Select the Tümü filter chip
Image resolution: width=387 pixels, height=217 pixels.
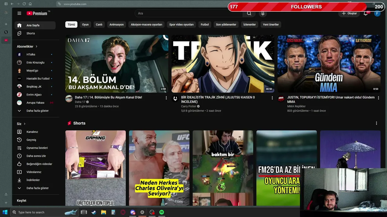tap(71, 24)
